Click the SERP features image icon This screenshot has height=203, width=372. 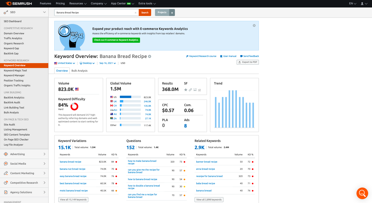[195, 90]
